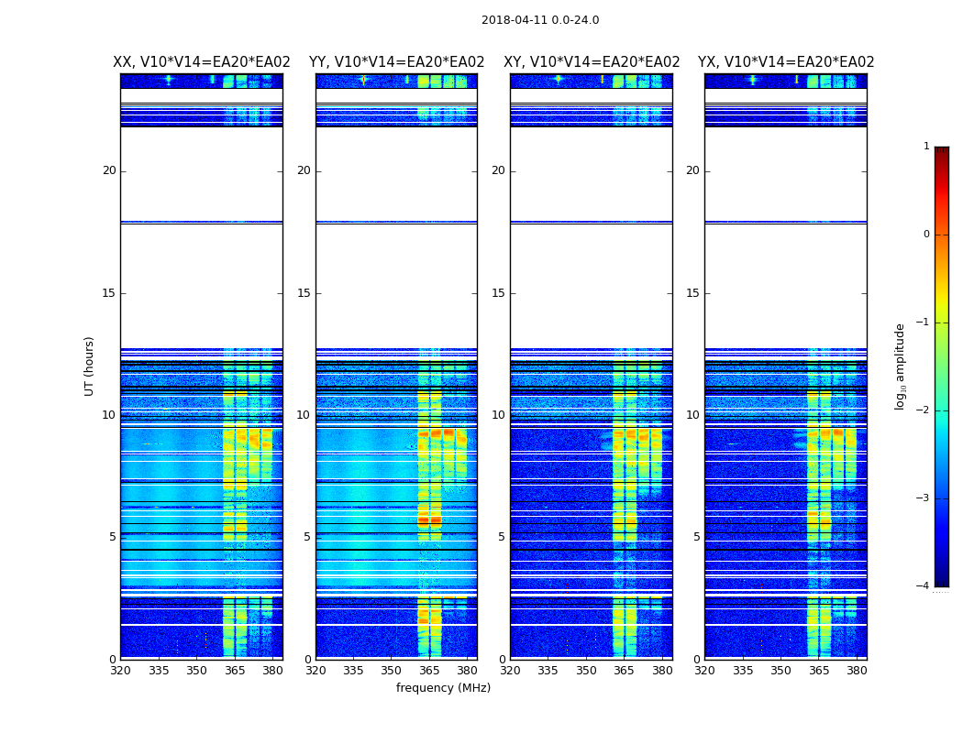Click the blank white gap in YX panel

(x=785, y=284)
